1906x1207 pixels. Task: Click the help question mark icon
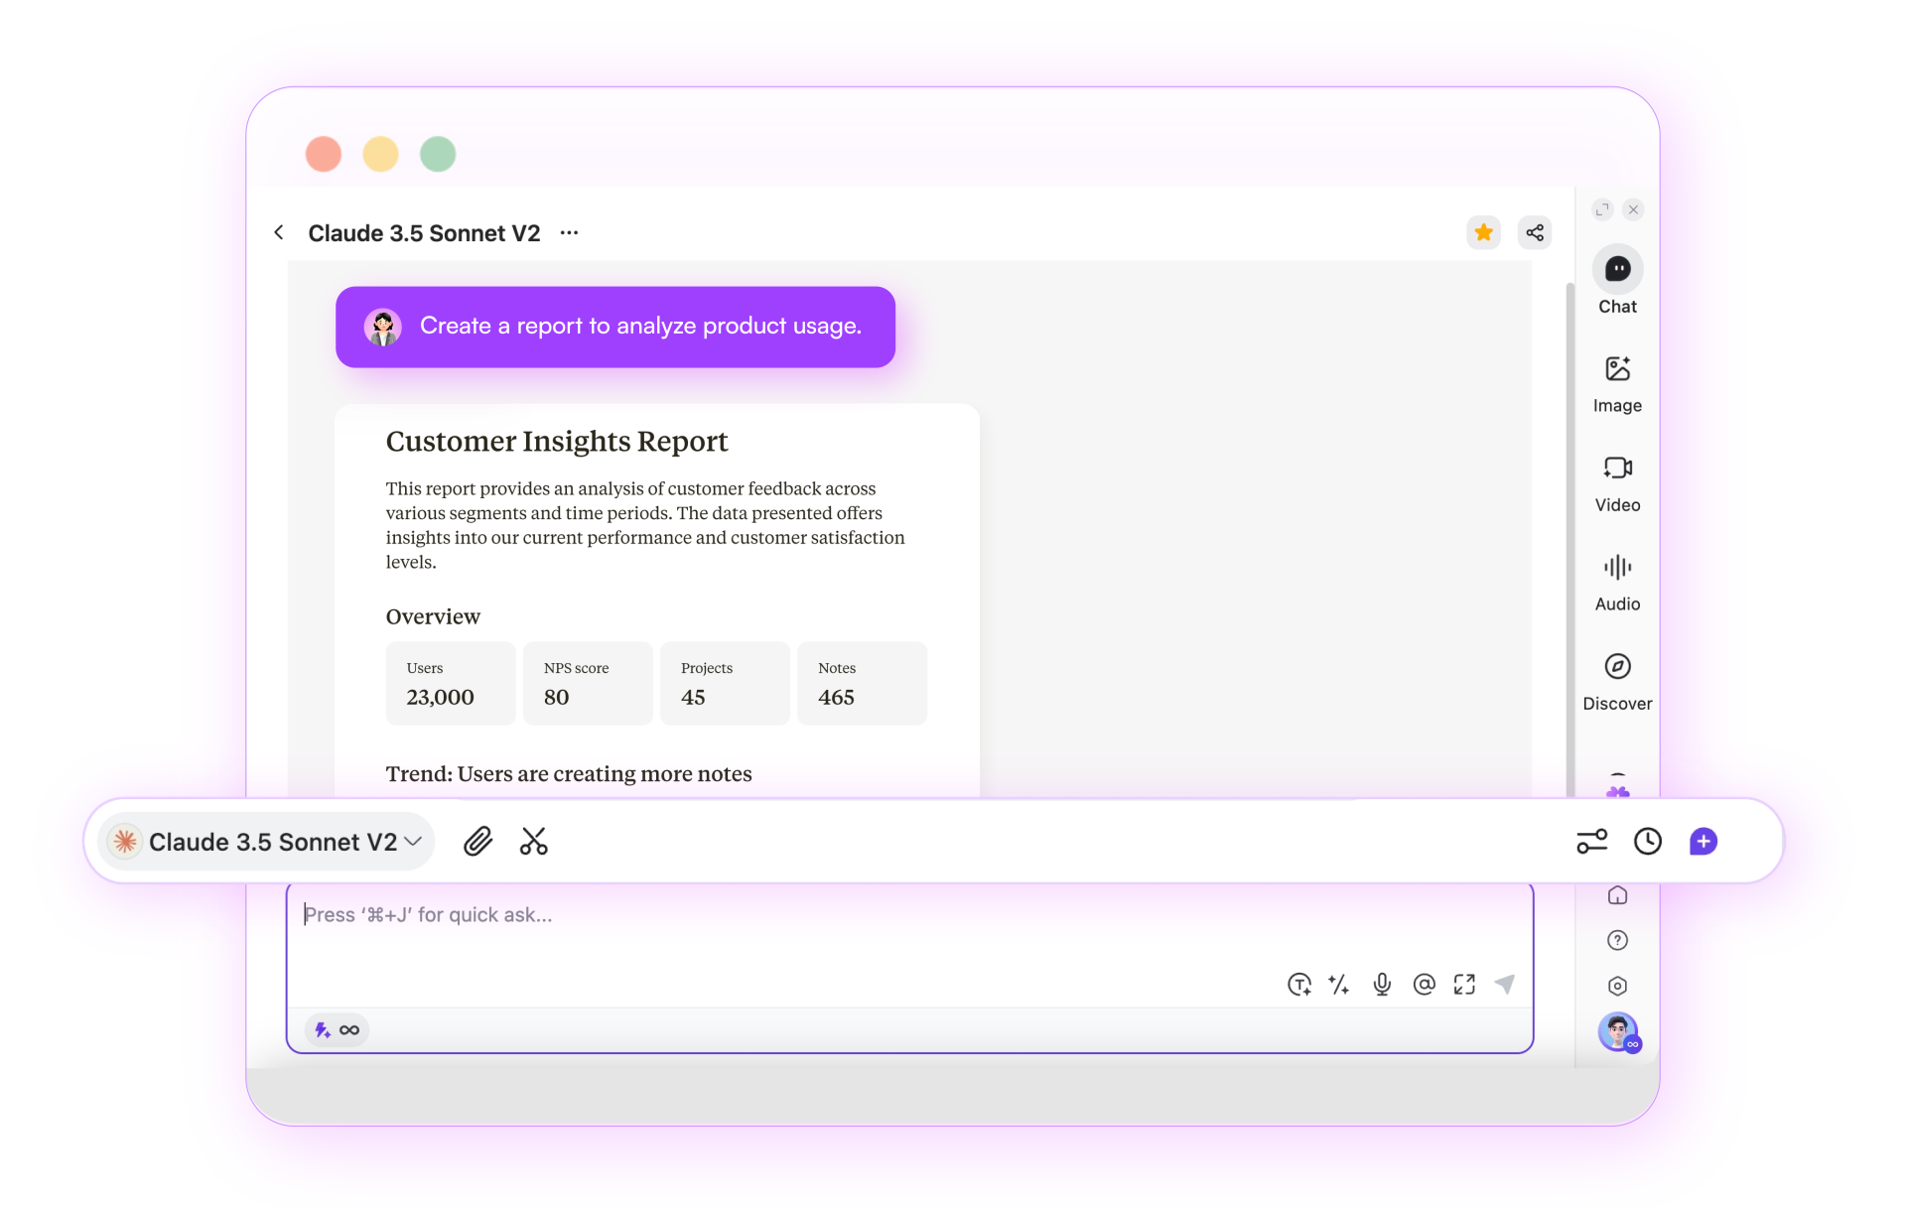[x=1617, y=940]
